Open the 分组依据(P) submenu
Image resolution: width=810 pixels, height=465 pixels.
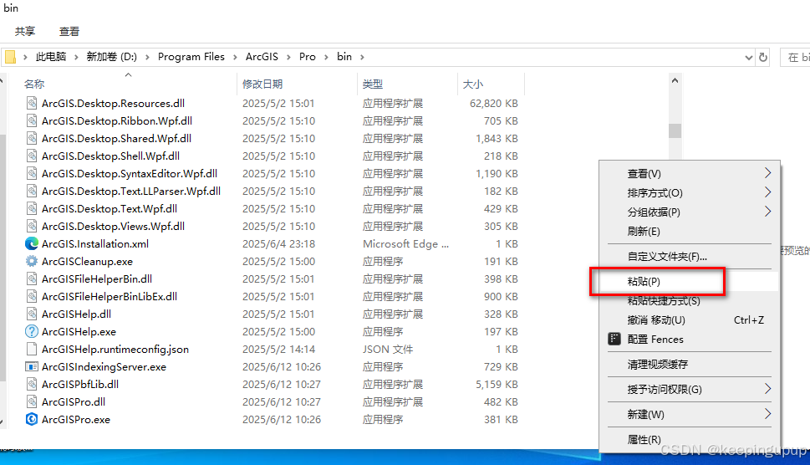click(689, 212)
